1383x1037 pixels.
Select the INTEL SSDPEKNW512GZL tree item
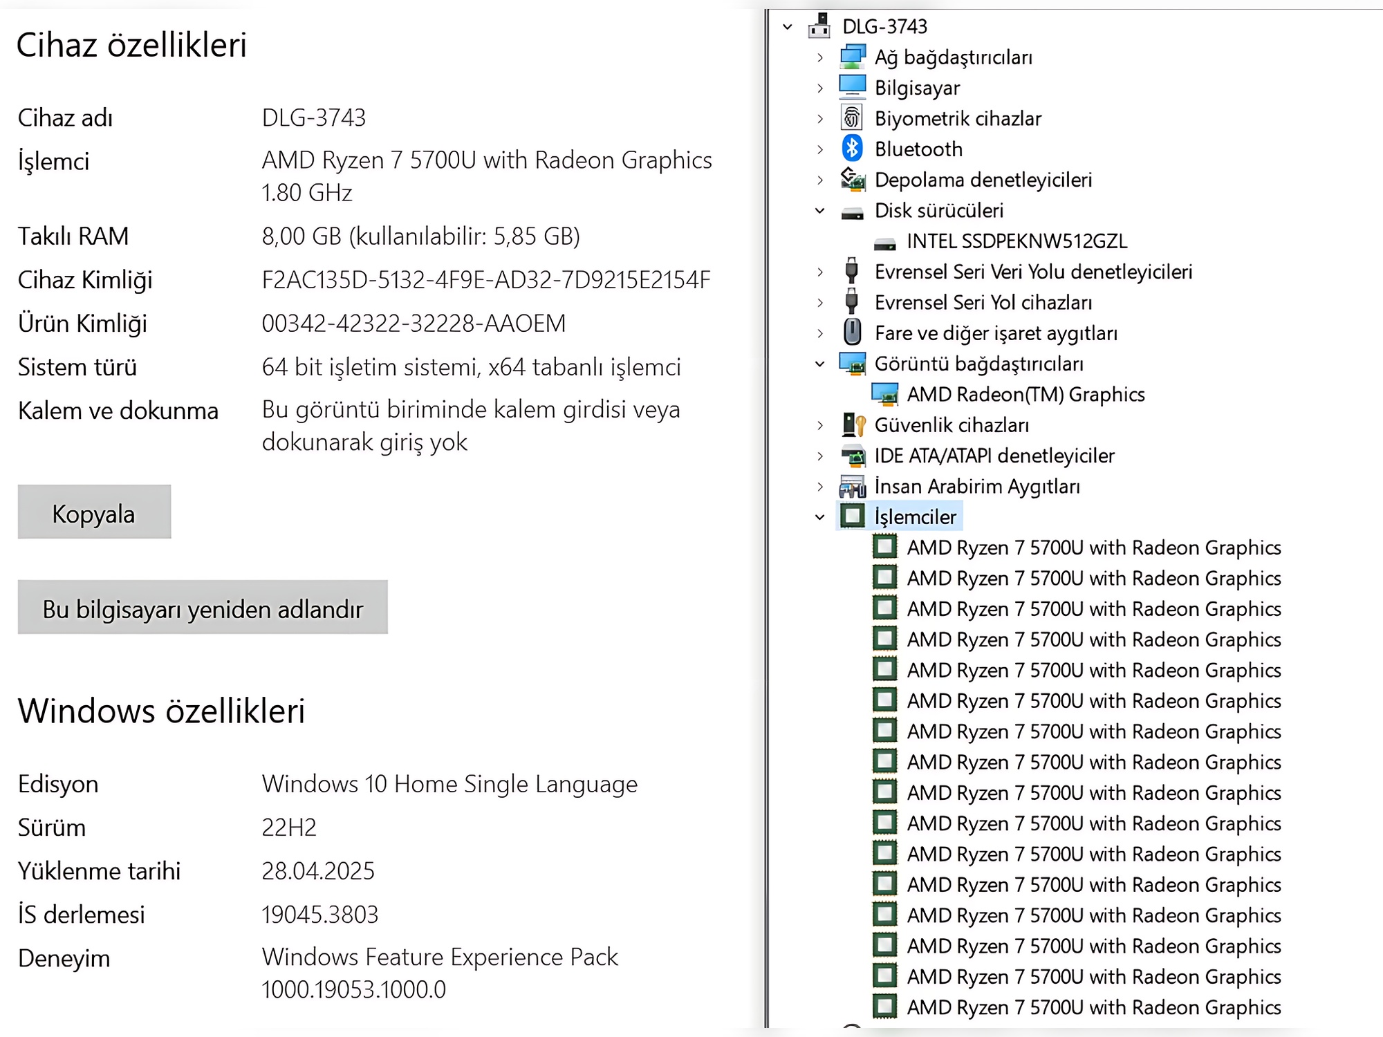coord(1017,241)
